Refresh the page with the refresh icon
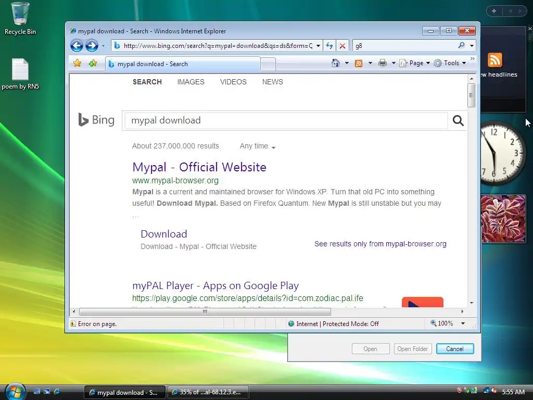This screenshot has height=400, width=533. tap(329, 46)
